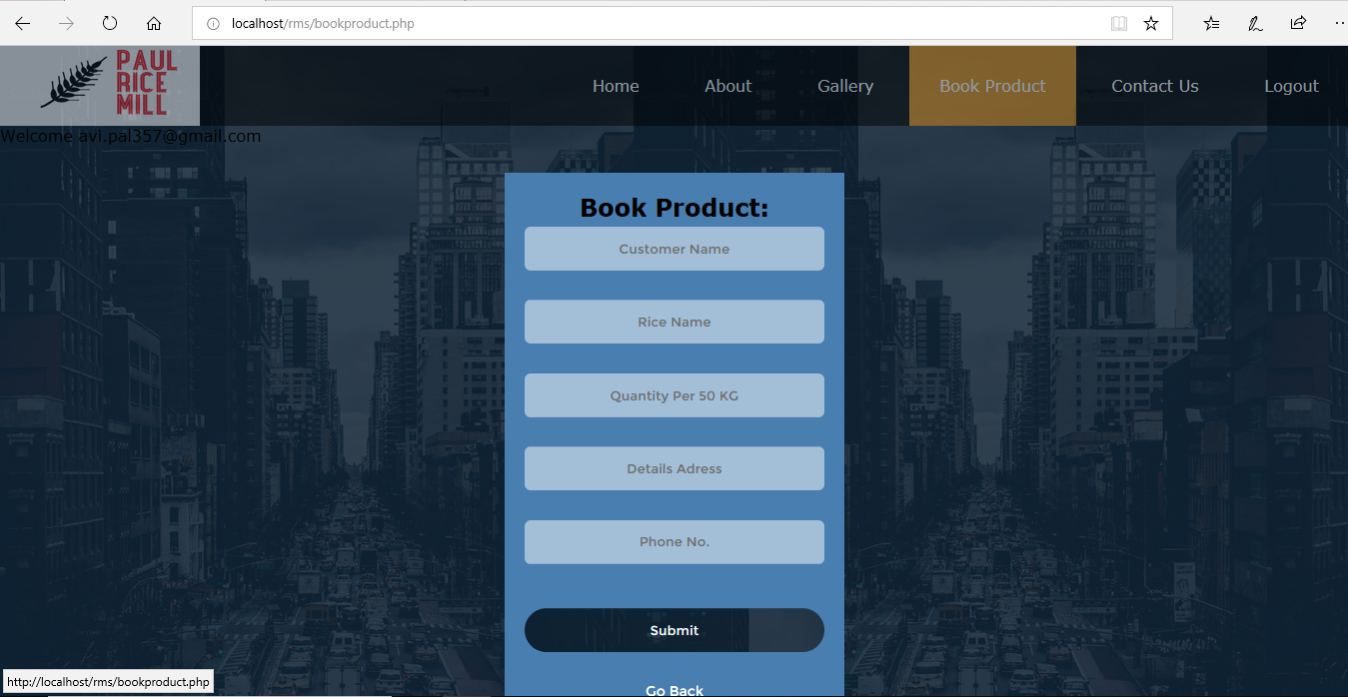Click the Rice Name field
Image resolution: width=1348 pixels, height=697 pixels.
point(674,322)
